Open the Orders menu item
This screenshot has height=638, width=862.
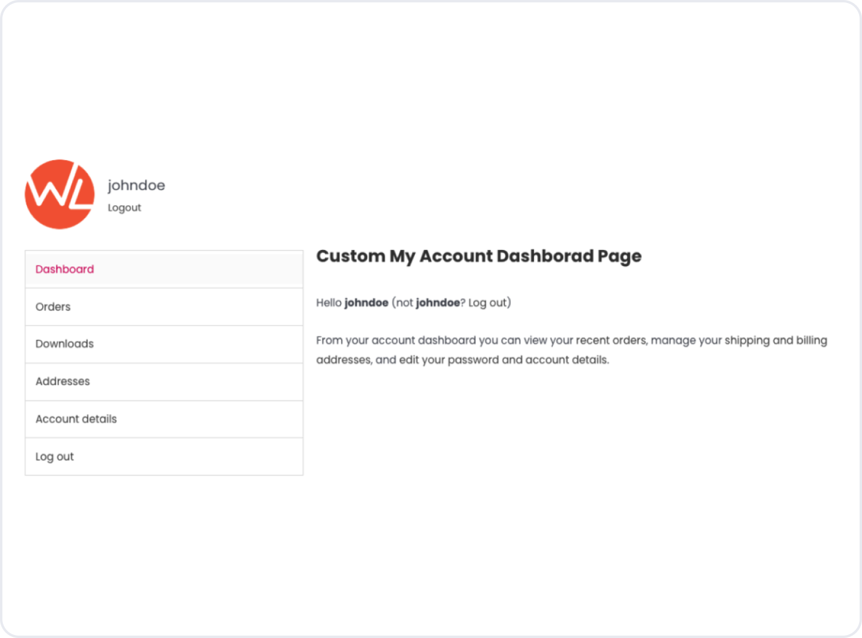pyautogui.click(x=53, y=307)
